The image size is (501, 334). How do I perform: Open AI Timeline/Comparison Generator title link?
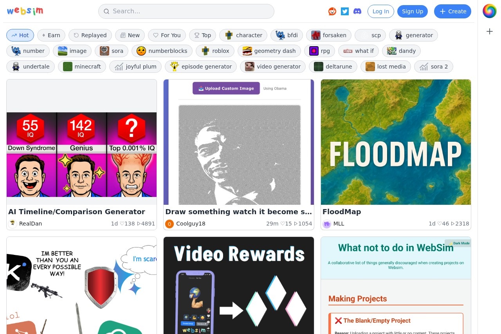(77, 212)
